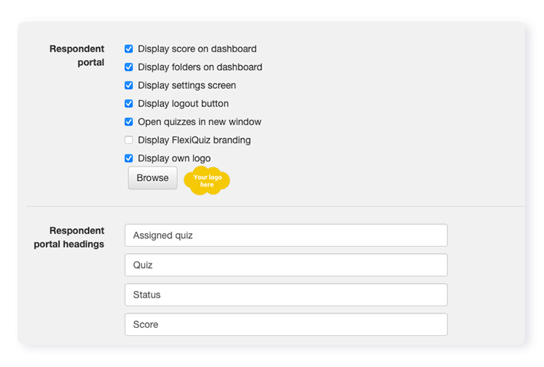Viewport: 544px width, 367px height.
Task: Toggle the Display own logo checkbox
Action: pos(128,159)
